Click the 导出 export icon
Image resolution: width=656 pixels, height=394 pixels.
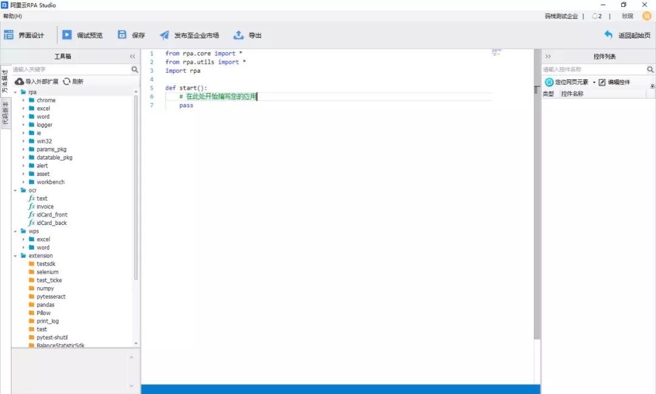[239, 35]
